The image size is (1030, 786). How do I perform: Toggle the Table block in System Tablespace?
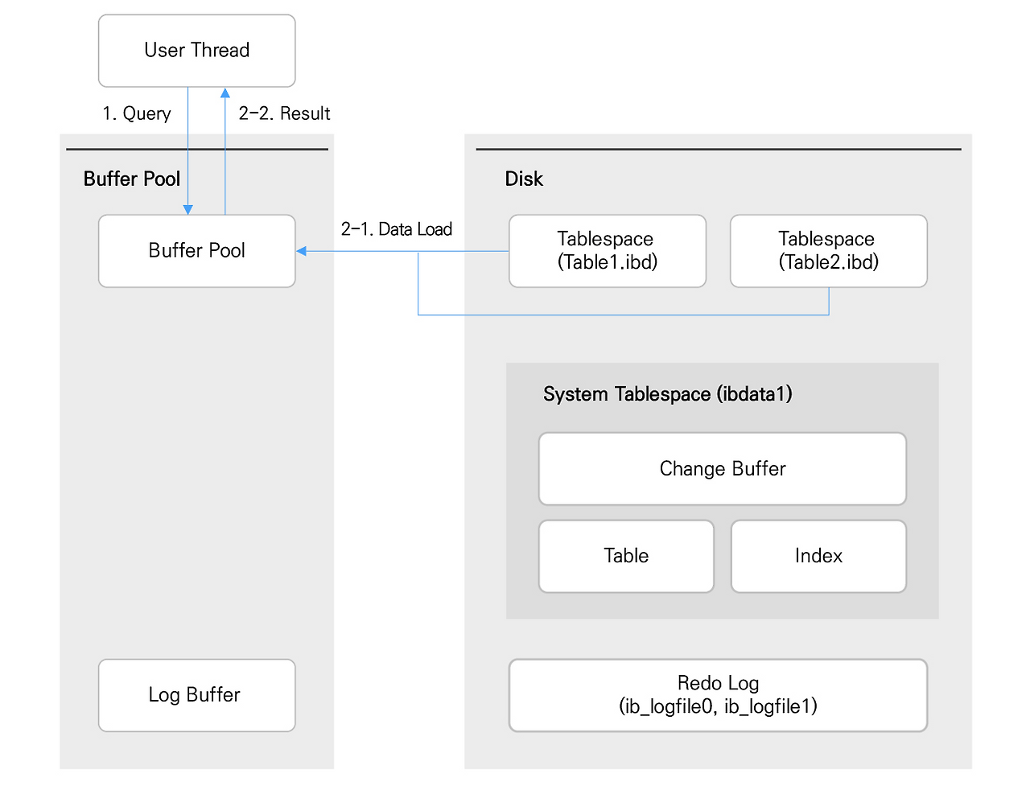pos(626,555)
